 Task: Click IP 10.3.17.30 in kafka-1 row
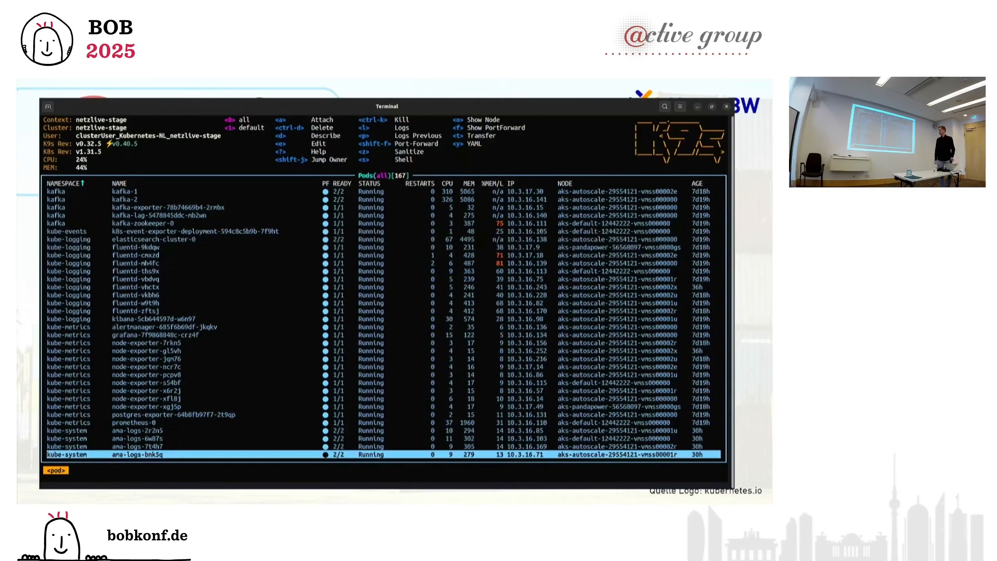525,192
